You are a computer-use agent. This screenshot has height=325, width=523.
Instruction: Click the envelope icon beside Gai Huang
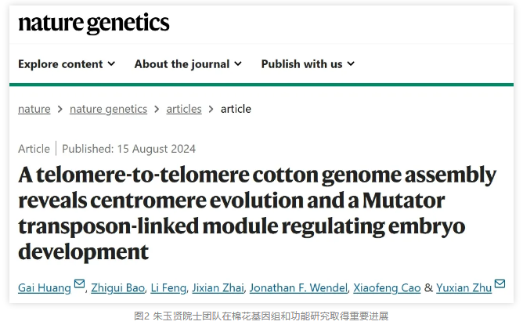(79, 284)
